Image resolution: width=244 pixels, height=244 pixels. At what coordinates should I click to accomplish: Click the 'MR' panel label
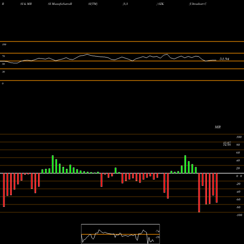click(218, 127)
